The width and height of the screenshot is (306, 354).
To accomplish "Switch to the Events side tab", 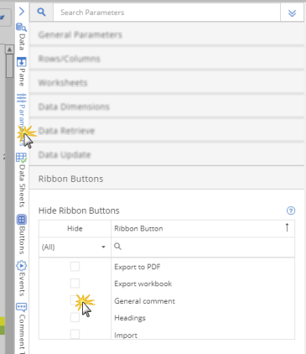I will (22, 284).
